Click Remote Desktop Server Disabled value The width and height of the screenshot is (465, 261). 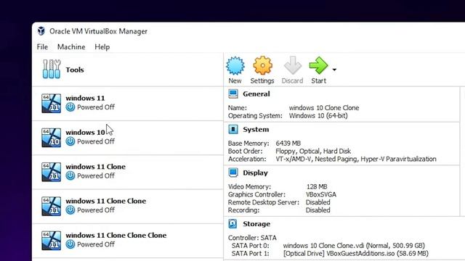tap(318, 202)
